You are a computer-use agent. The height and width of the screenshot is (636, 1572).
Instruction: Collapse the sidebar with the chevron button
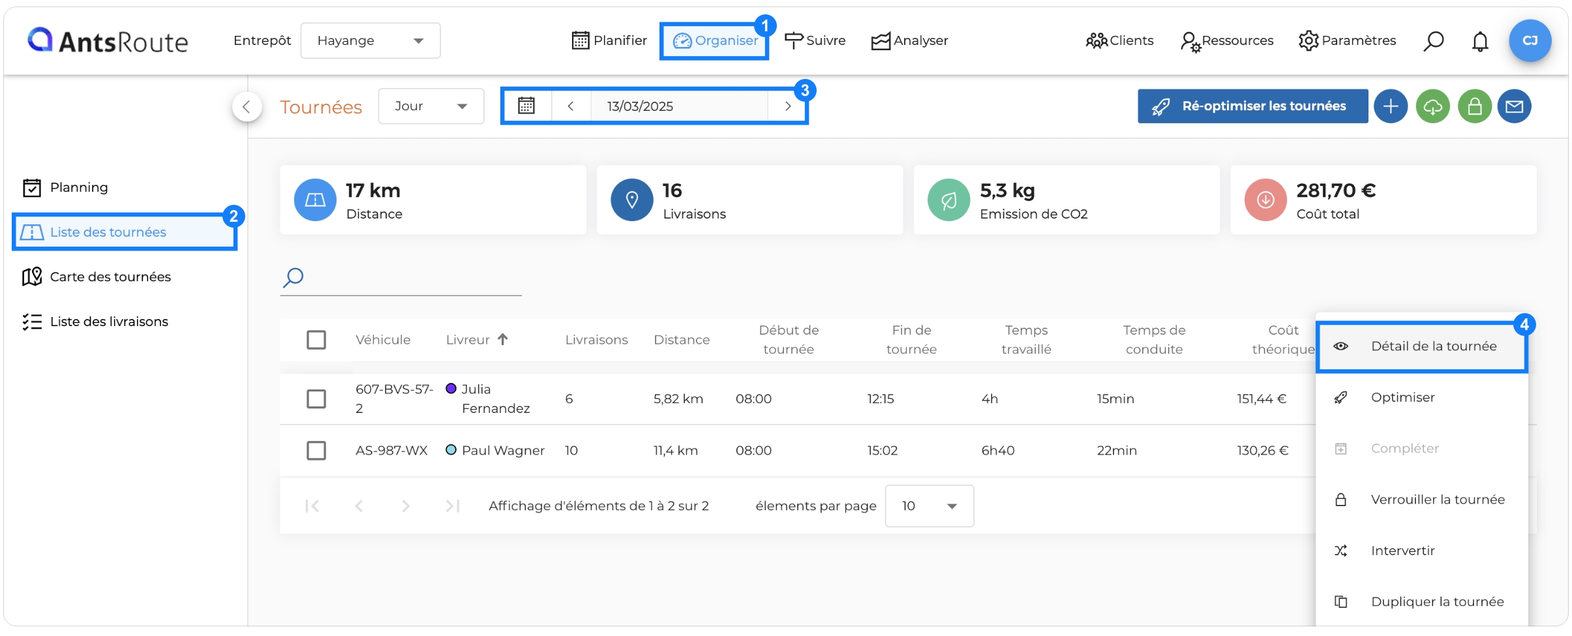pos(247,106)
